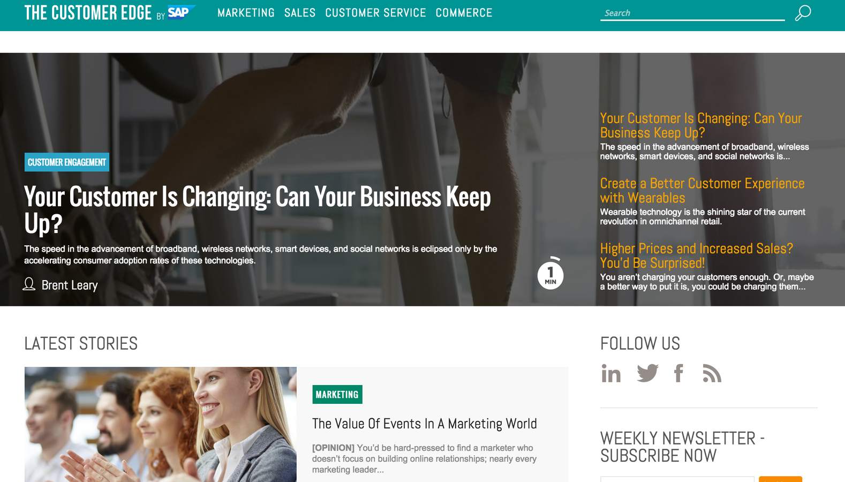Open 'Create a Better Customer Experience with Wearables'
The image size is (845, 482).
(702, 191)
